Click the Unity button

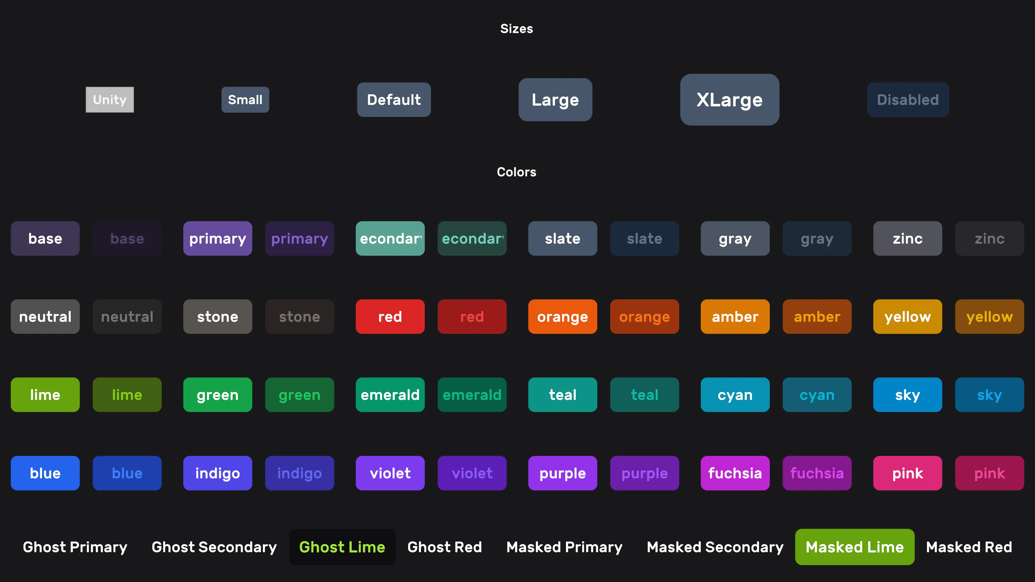109,100
